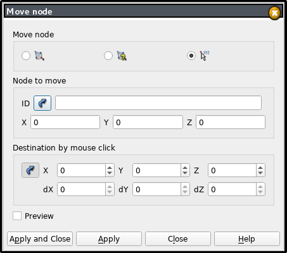Click the mesh node icon of first option

(39, 56)
